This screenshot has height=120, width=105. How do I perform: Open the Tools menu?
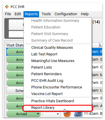click(x=46, y=14)
